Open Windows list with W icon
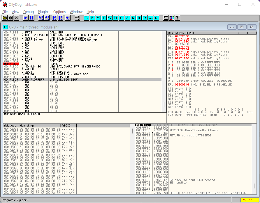The width and height of the screenshot is (260, 203). coord(110,18)
